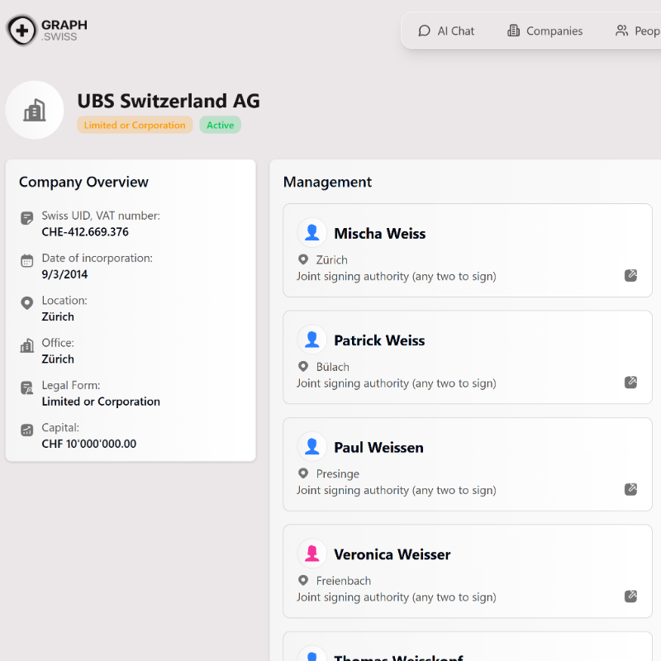Click the Location pin icon in overview
Viewport: 661px width, 661px height.
tap(27, 303)
